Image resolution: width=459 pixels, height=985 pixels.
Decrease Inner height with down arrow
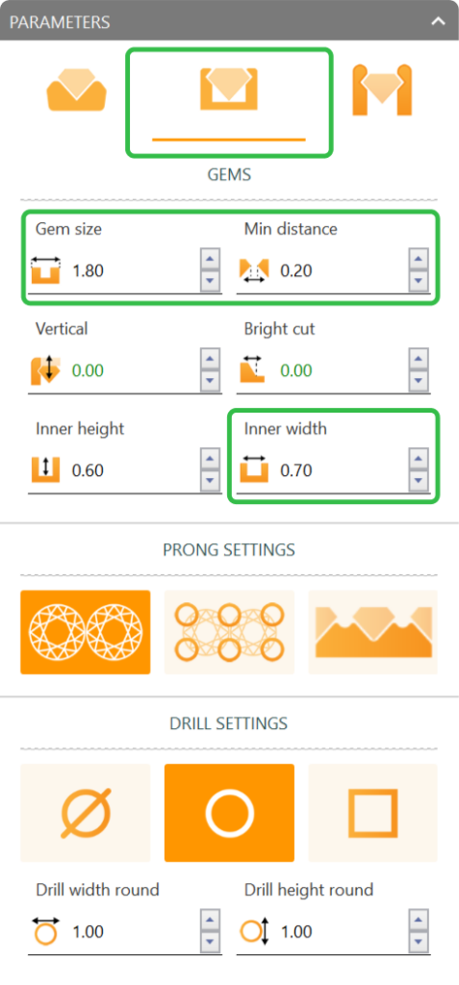tap(210, 481)
